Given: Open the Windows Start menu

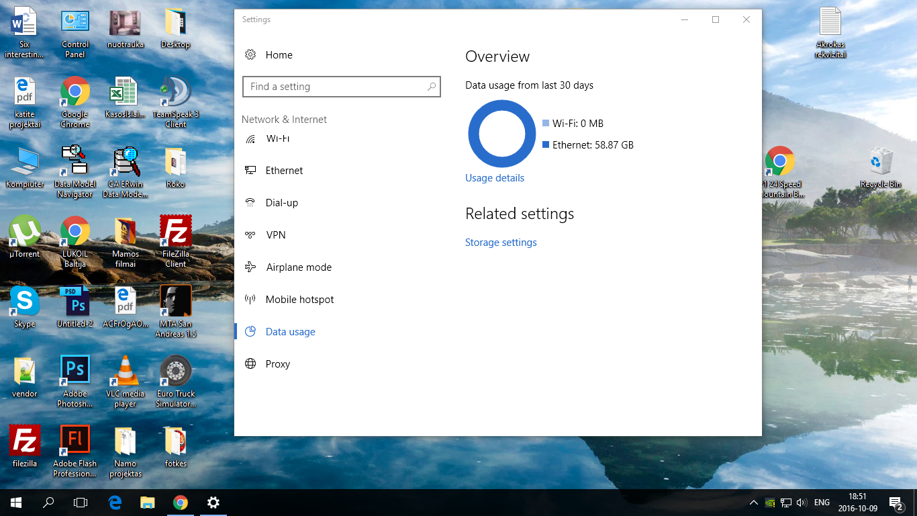Looking at the screenshot, I should [x=16, y=503].
